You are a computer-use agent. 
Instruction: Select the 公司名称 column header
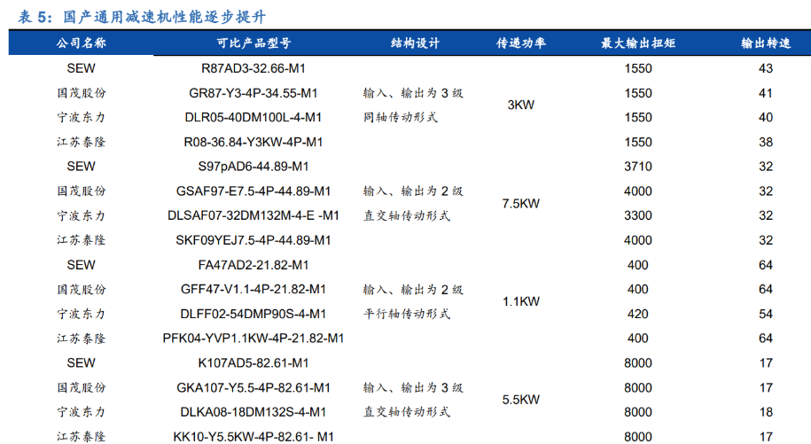pos(82,43)
